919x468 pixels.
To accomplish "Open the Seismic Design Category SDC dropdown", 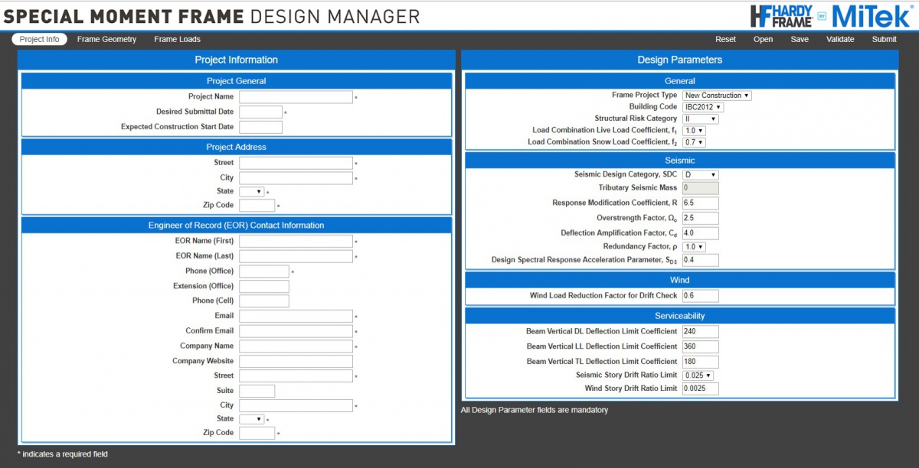I will [x=700, y=174].
